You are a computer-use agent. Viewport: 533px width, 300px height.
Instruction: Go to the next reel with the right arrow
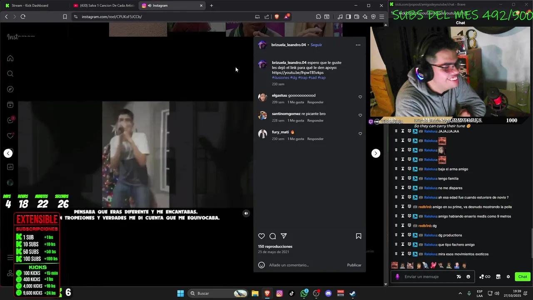coord(376,153)
